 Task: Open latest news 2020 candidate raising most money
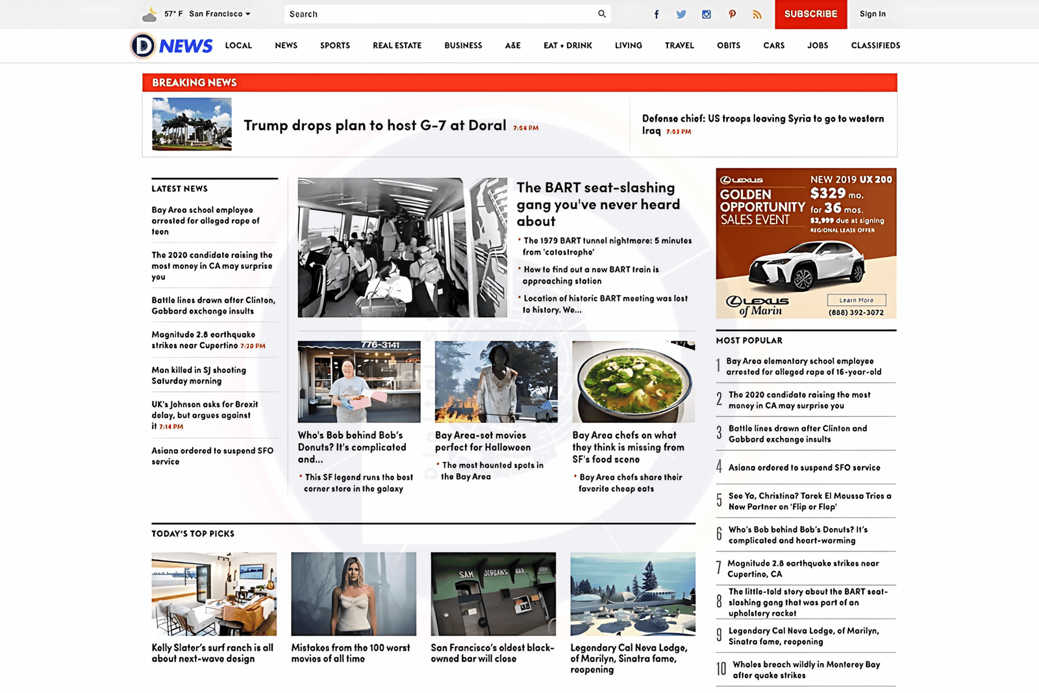point(212,266)
